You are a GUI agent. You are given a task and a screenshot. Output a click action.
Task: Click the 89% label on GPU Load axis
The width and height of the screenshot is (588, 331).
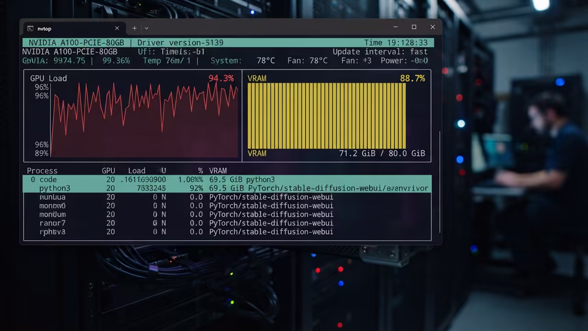point(41,153)
